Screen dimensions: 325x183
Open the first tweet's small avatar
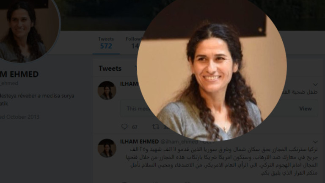coord(107,90)
